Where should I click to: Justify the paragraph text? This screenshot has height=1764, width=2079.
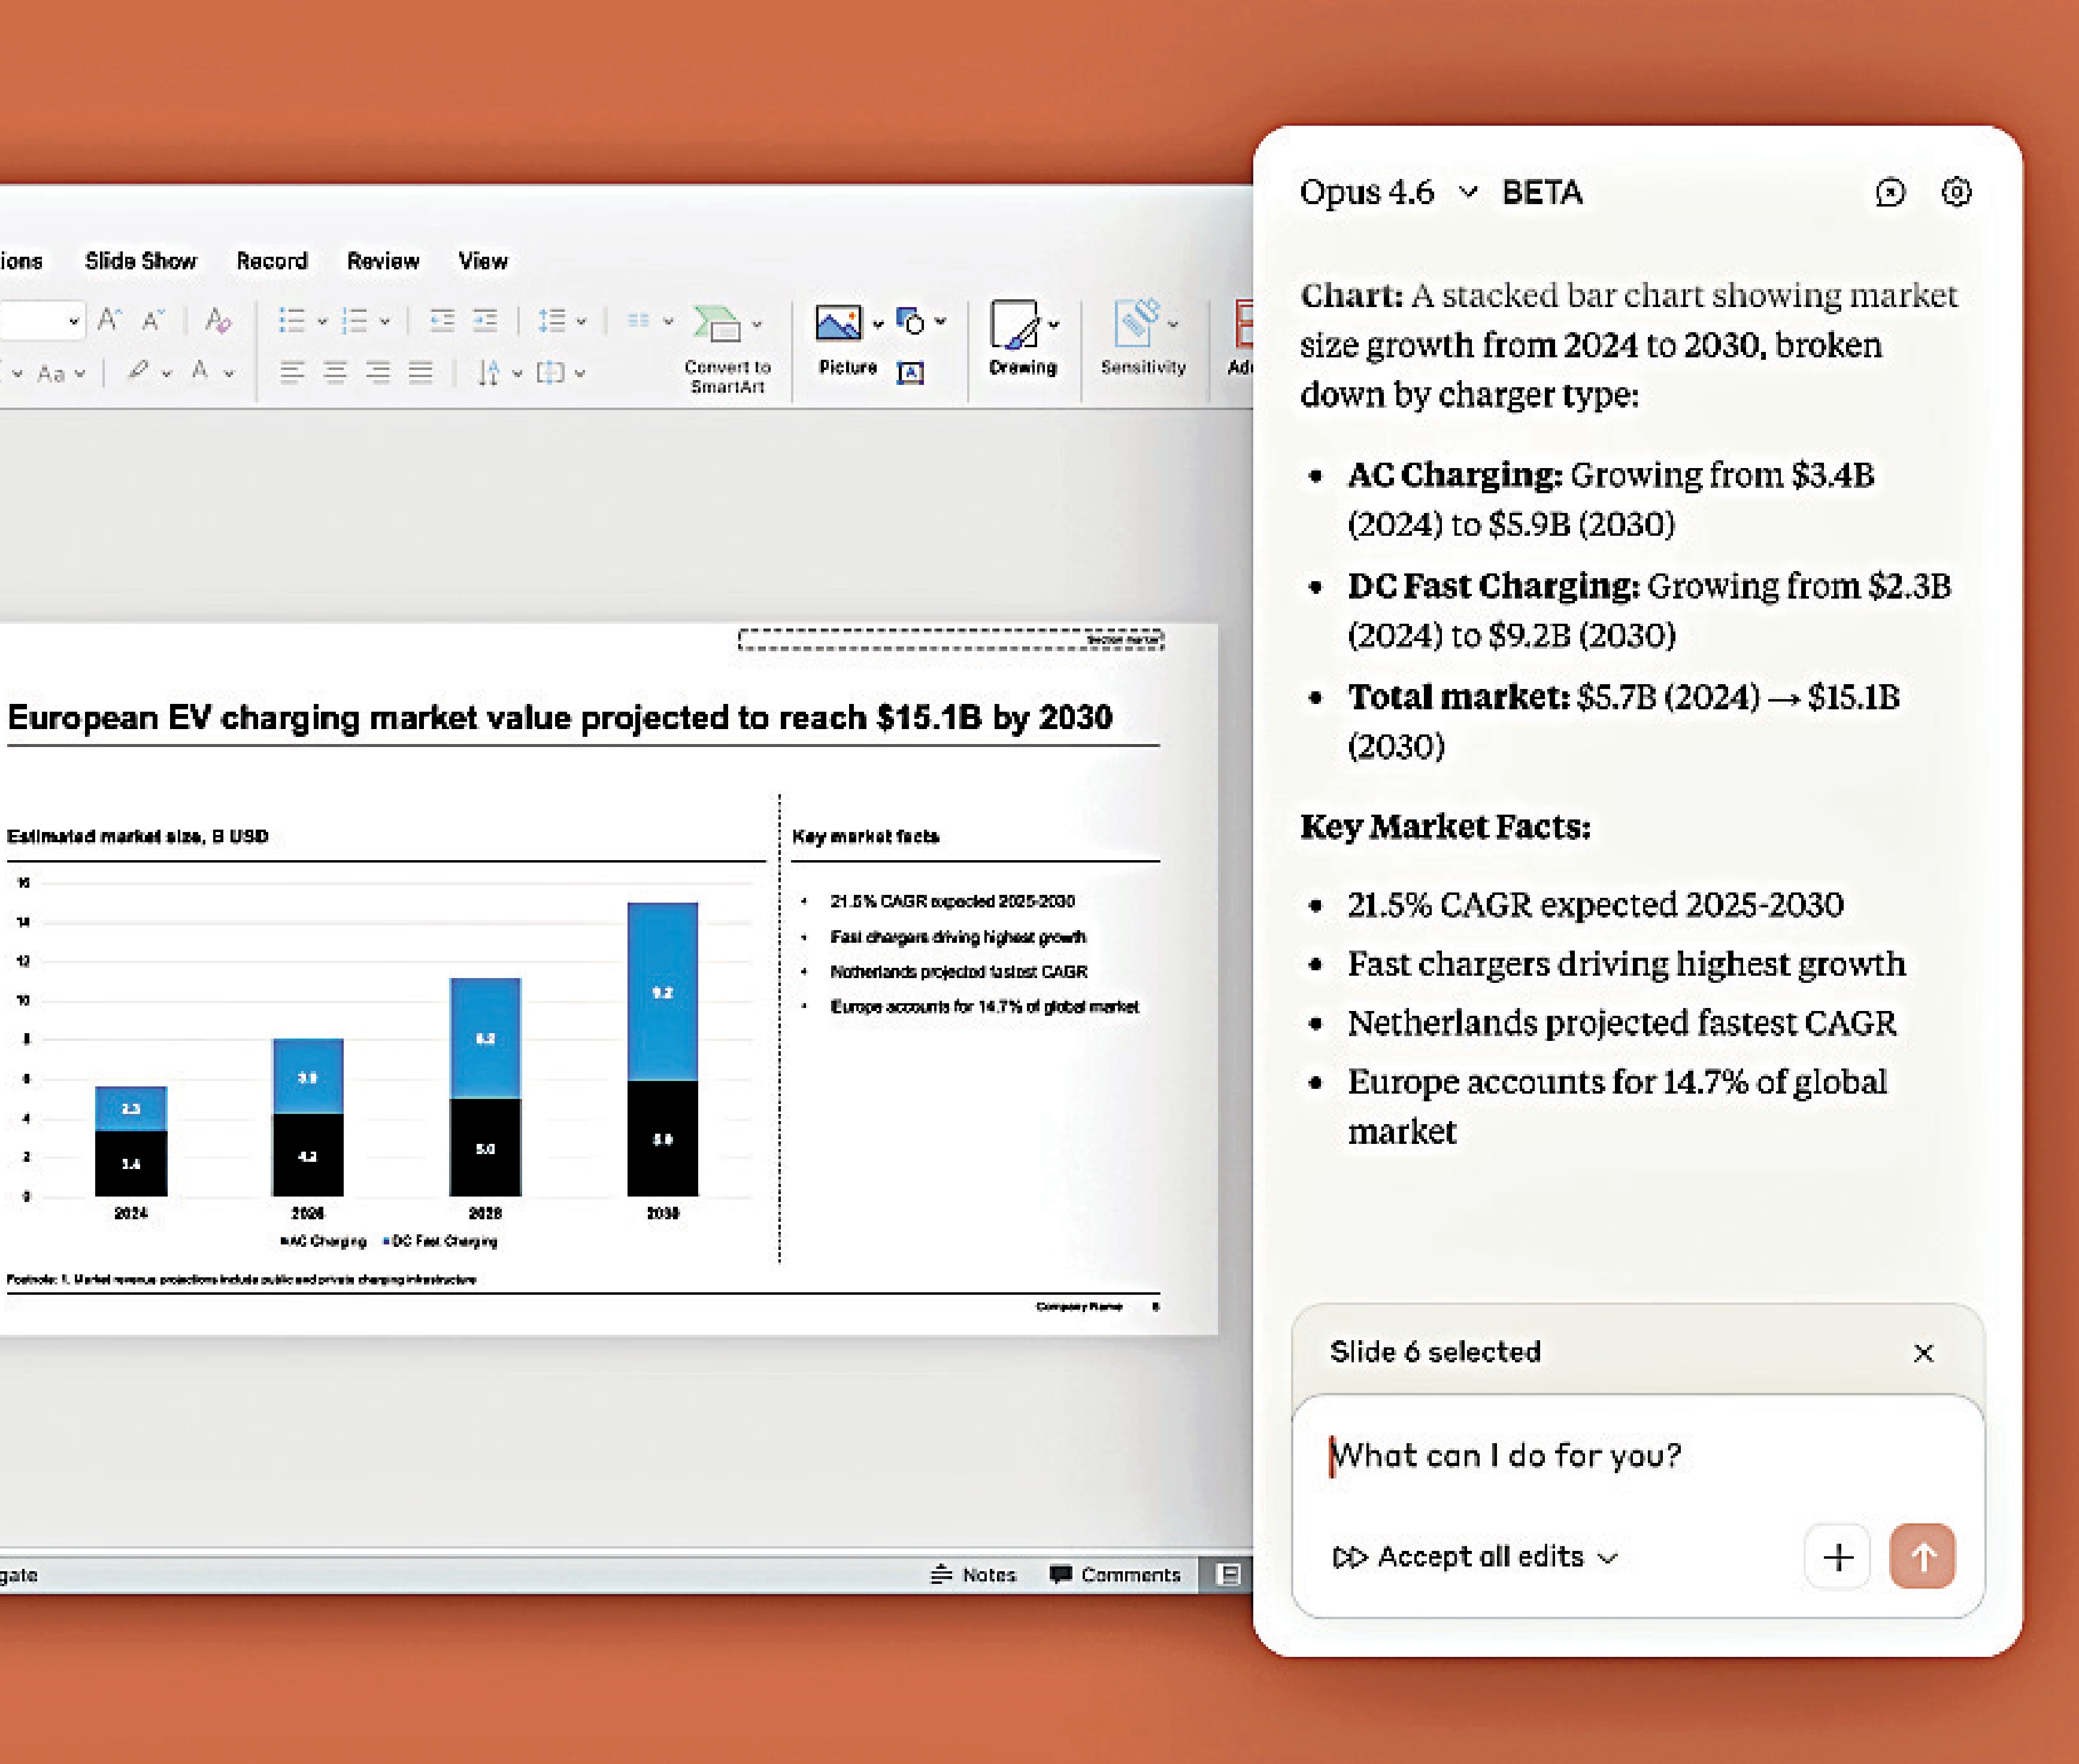coord(420,373)
